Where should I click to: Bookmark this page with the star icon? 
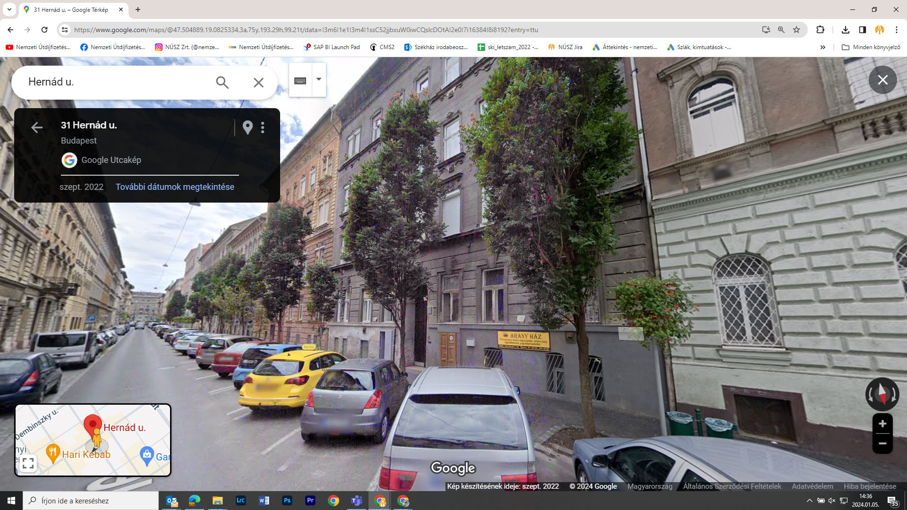(x=796, y=30)
